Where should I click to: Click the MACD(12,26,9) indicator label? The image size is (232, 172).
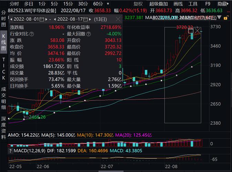[30, 151]
